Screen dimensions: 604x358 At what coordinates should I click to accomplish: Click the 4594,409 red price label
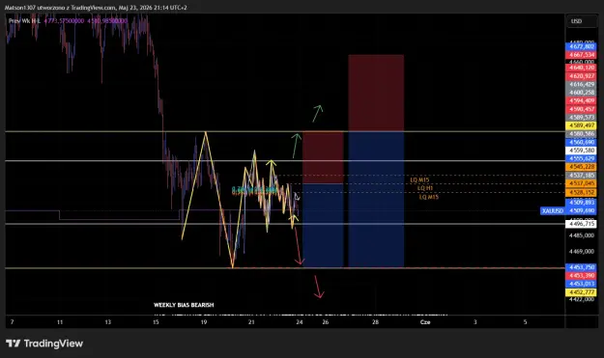tap(581, 100)
